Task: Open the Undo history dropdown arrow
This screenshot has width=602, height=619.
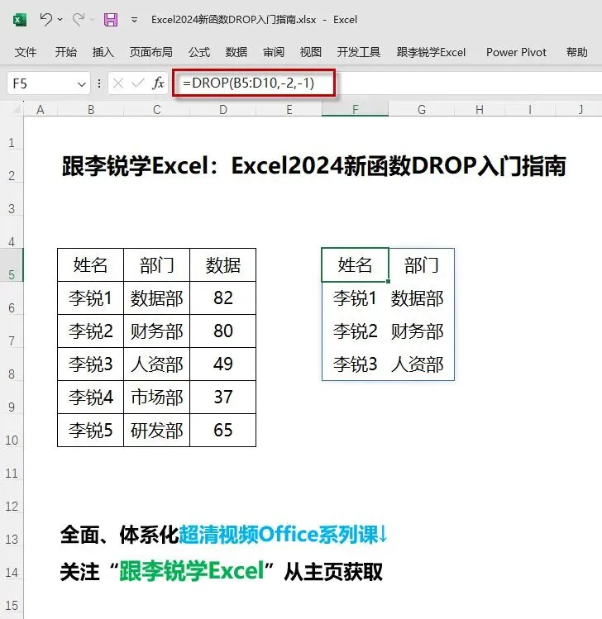Action: pyautogui.click(x=60, y=19)
